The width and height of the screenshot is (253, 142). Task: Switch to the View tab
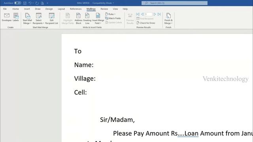115,9
